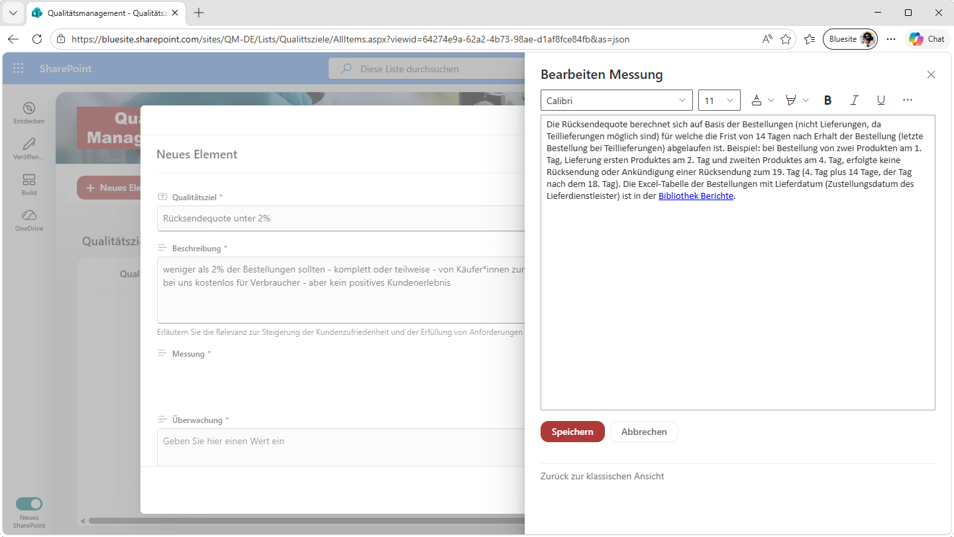Image resolution: width=954 pixels, height=537 pixels.
Task: Open the Bibliothek Berichte link
Action: pyautogui.click(x=696, y=196)
